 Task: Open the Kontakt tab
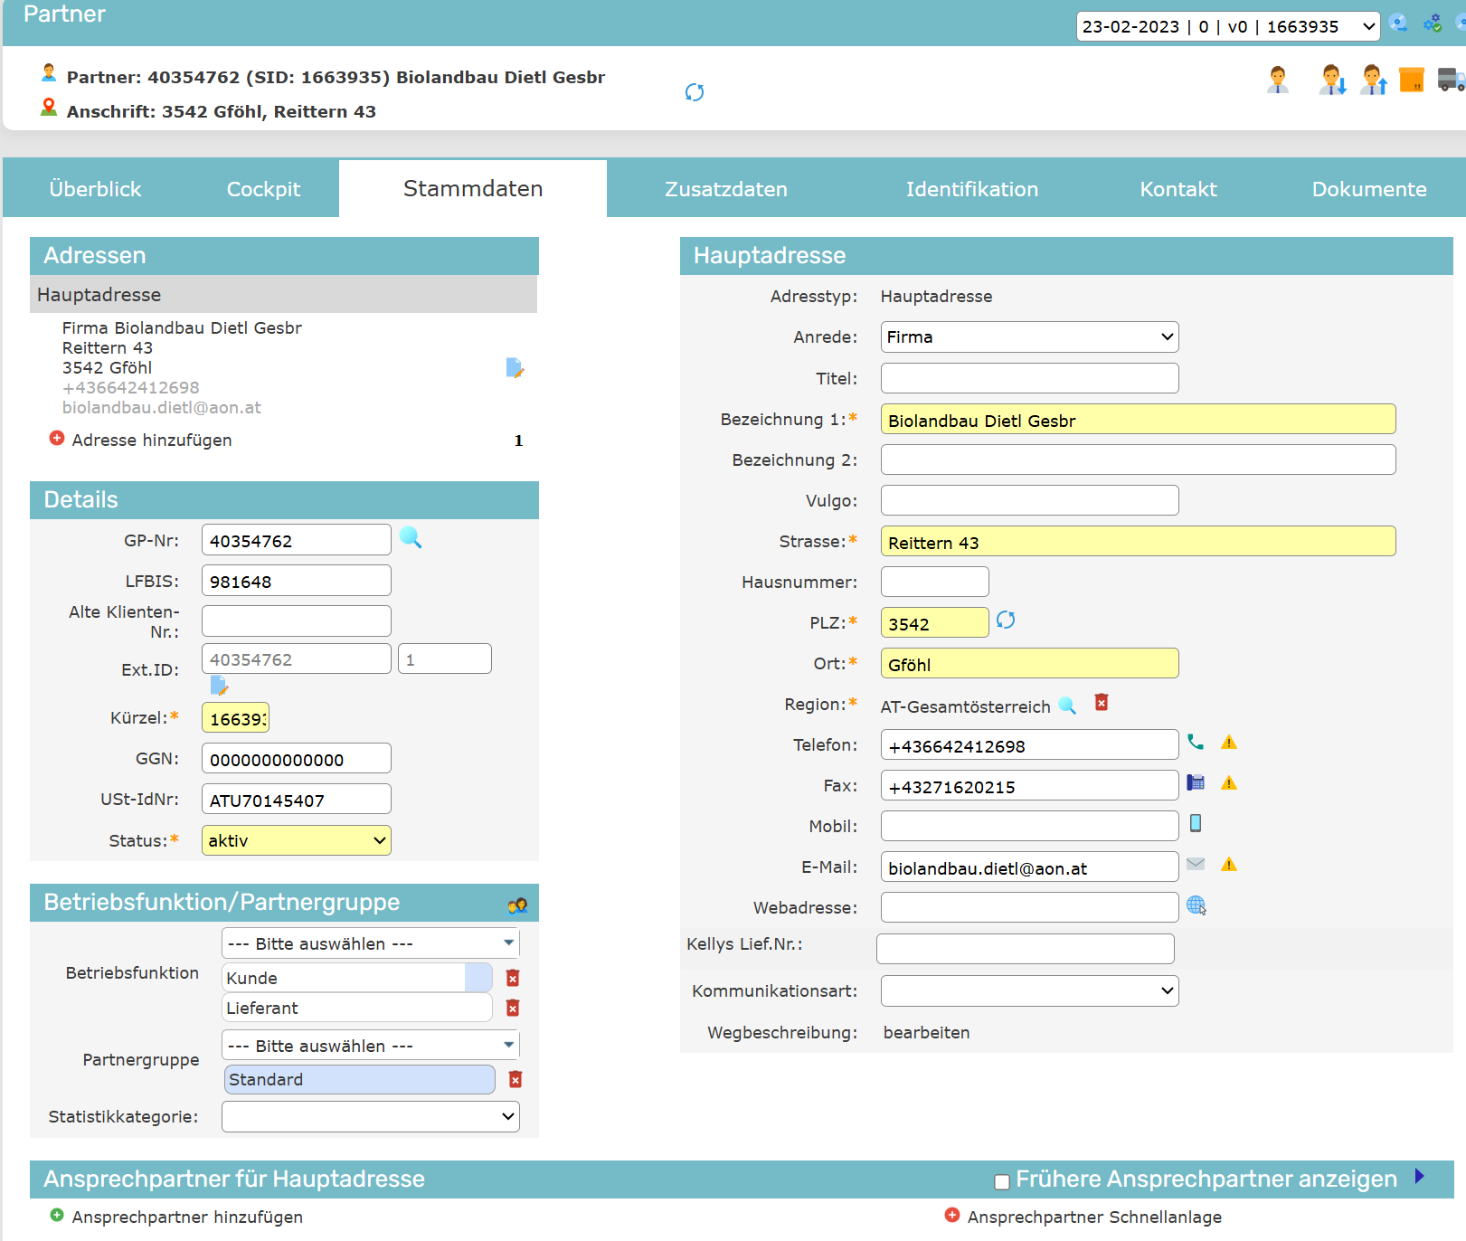point(1178,189)
